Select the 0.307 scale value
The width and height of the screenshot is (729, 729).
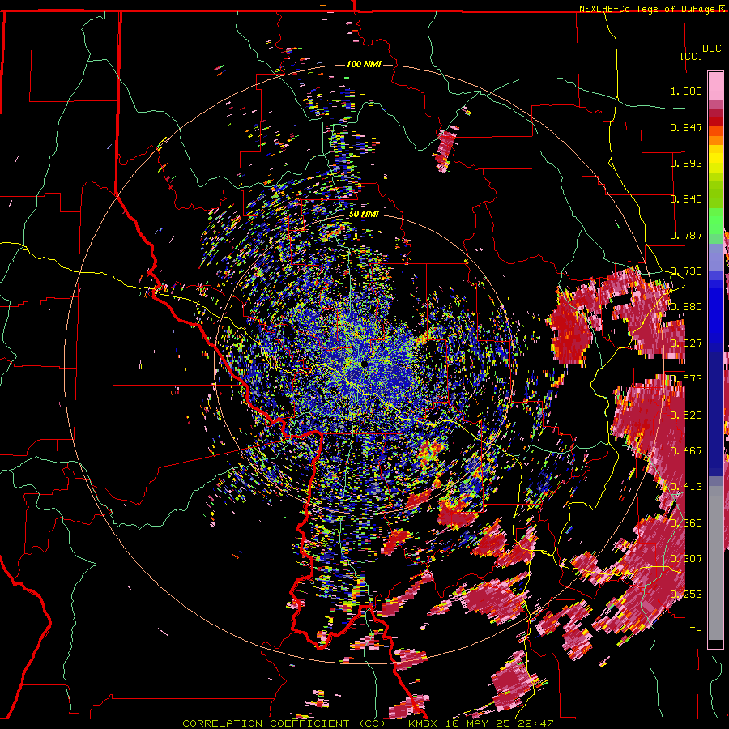pyautogui.click(x=686, y=559)
